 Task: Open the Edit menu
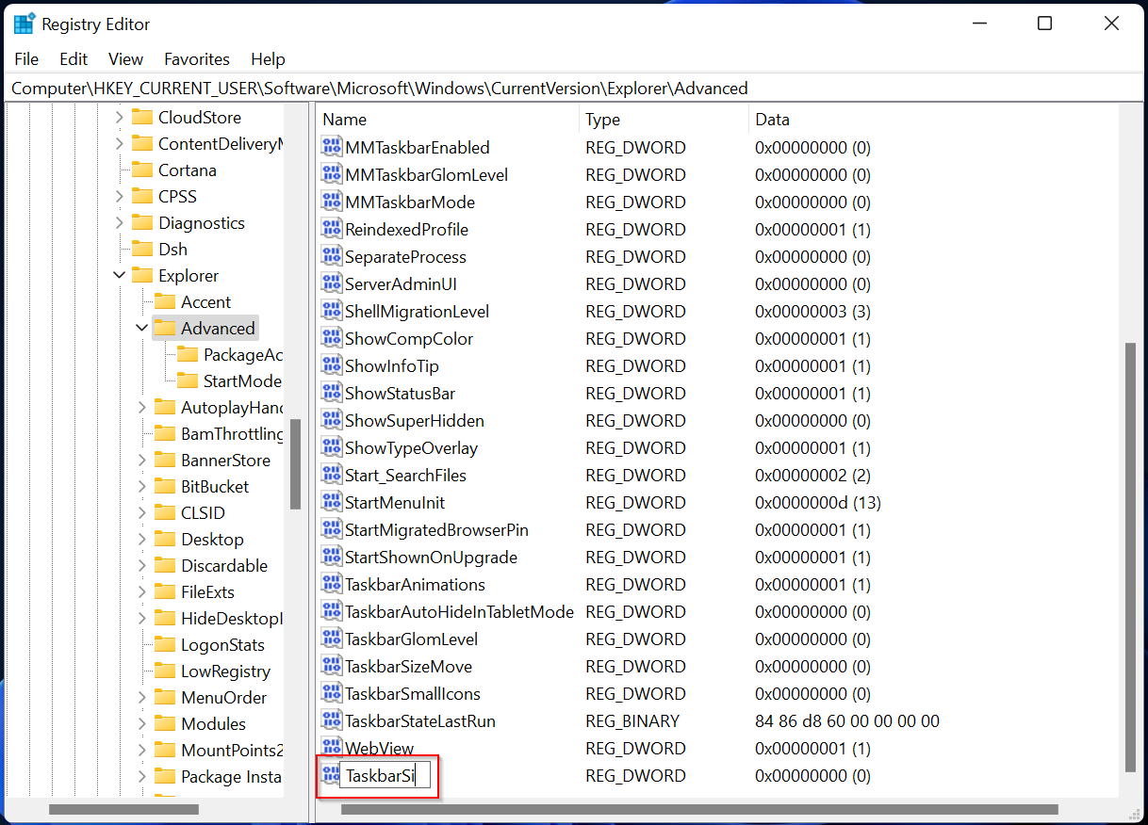pyautogui.click(x=74, y=58)
